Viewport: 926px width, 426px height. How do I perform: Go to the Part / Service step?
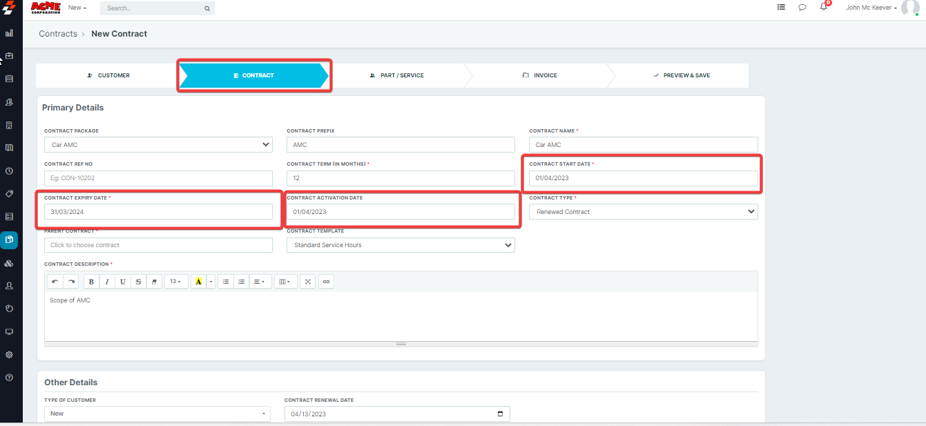397,75
